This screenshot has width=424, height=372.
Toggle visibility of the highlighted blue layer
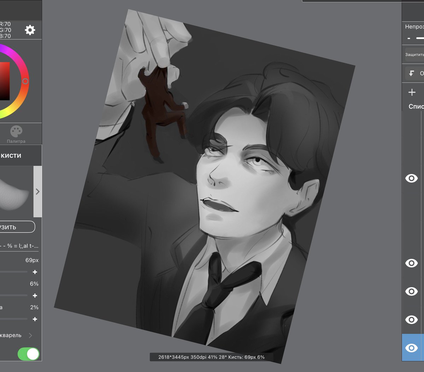click(x=411, y=348)
